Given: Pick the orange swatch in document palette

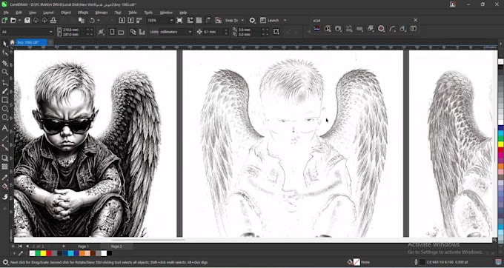Looking at the screenshot, I should (82, 253).
